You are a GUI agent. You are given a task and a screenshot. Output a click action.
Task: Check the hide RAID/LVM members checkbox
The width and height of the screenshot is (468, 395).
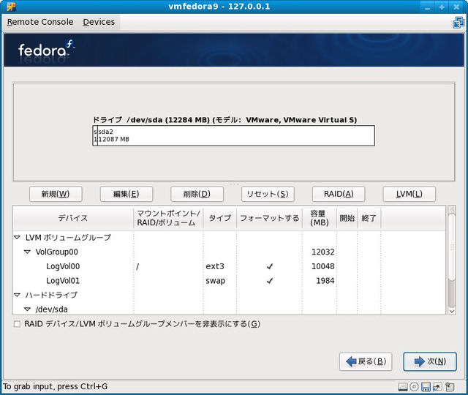coord(17,324)
